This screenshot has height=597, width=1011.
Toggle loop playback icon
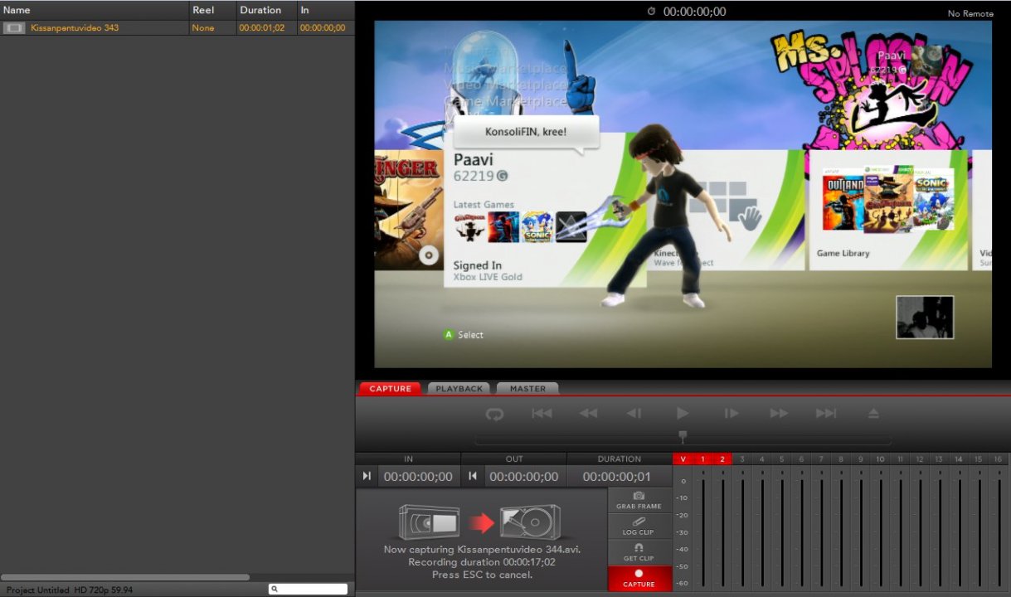click(494, 414)
